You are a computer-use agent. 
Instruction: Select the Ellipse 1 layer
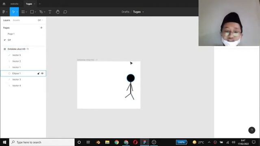16,73
